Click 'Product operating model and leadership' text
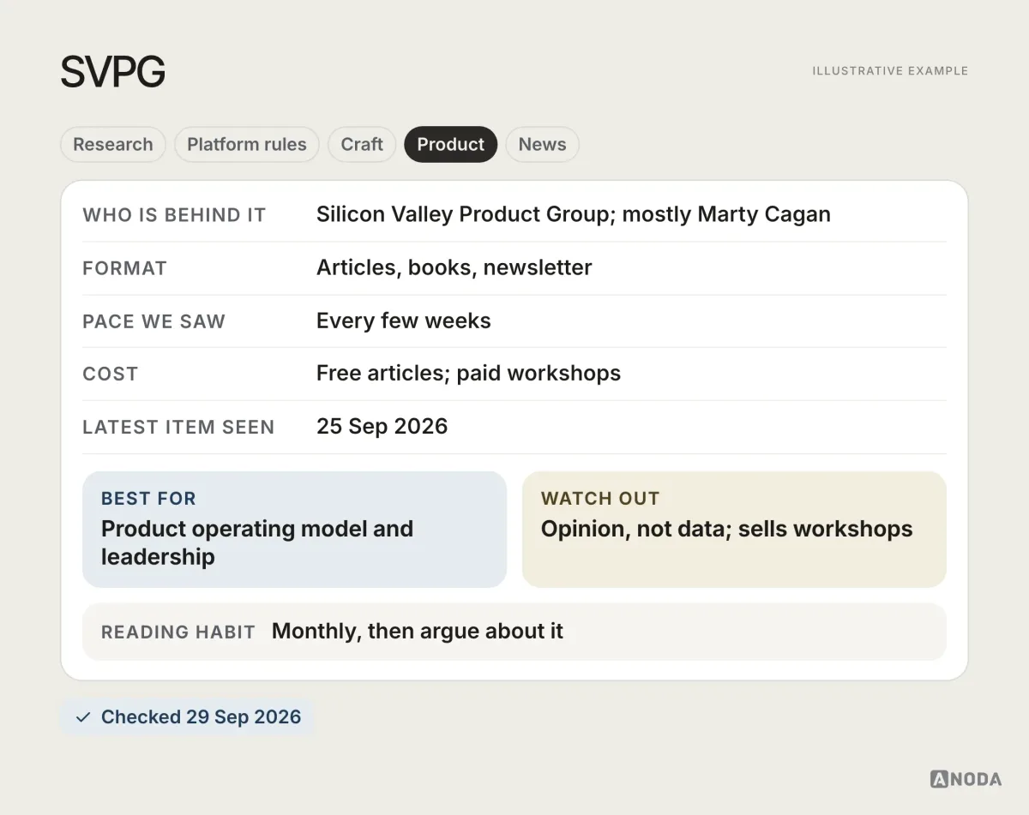This screenshot has width=1029, height=815. point(257,542)
